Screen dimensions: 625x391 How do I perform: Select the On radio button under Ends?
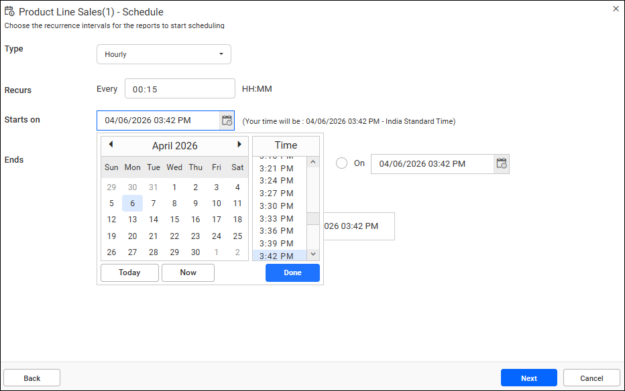(341, 163)
